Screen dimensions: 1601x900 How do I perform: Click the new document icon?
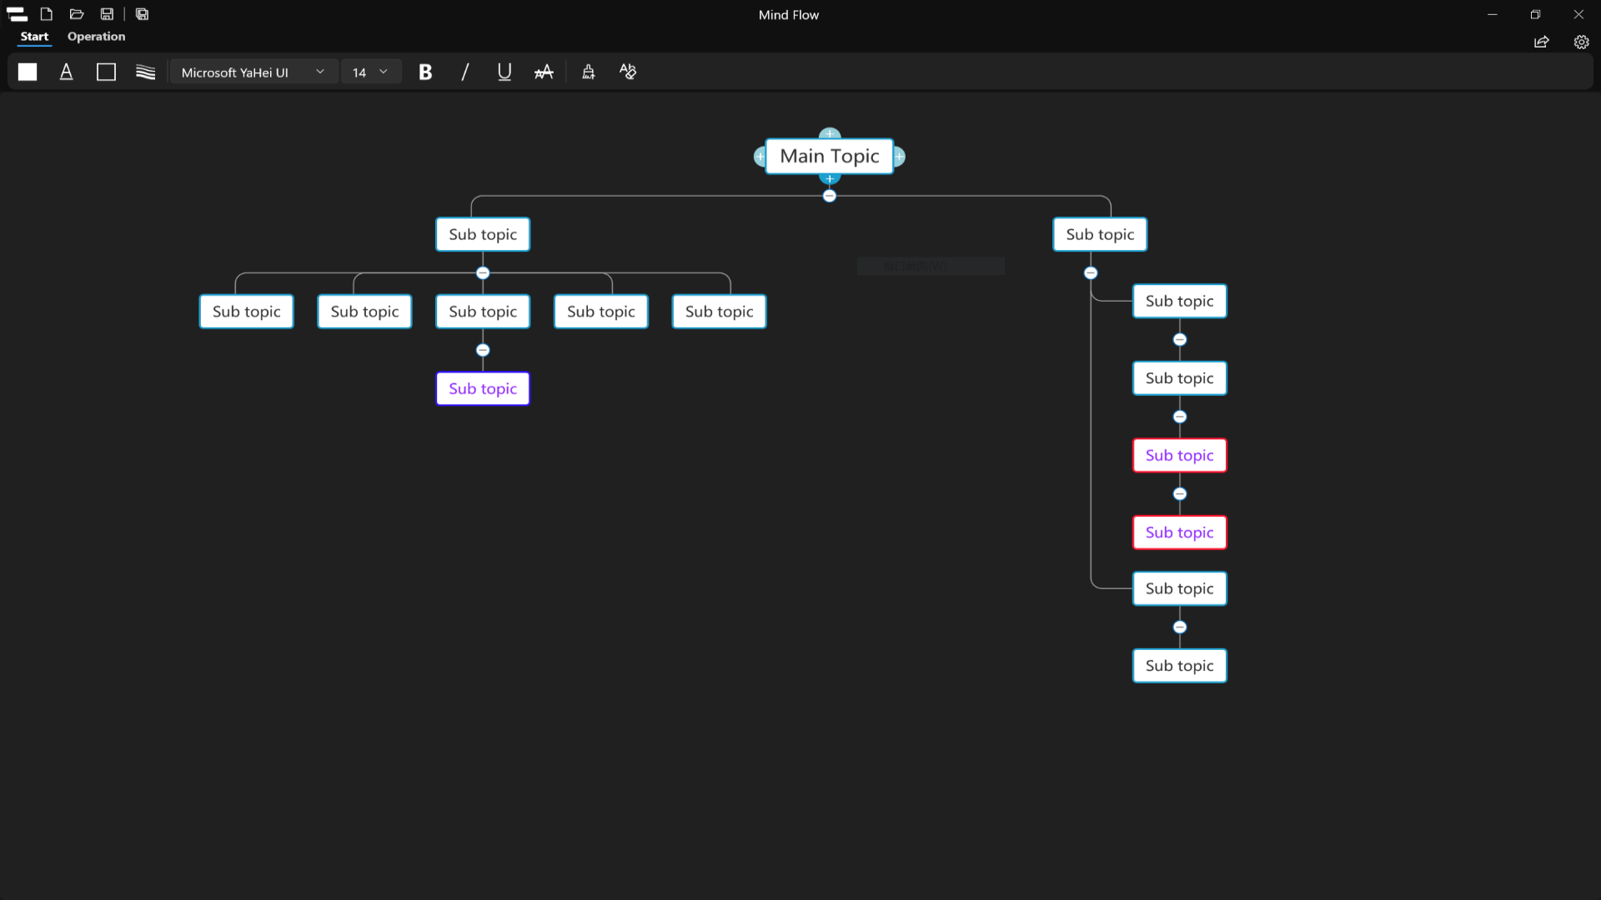click(47, 14)
